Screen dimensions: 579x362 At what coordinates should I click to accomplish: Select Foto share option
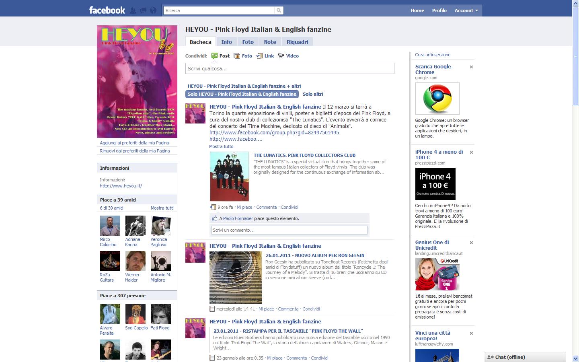click(243, 56)
